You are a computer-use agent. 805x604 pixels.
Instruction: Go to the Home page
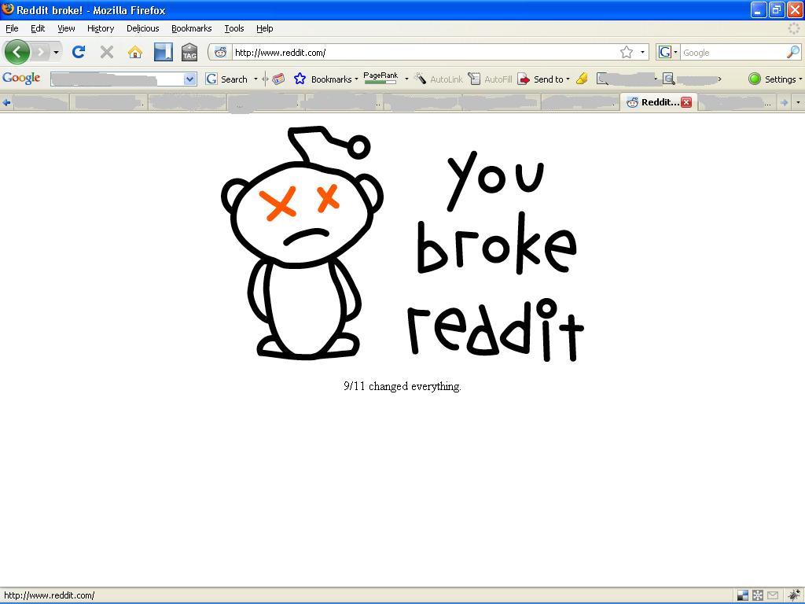tap(135, 53)
